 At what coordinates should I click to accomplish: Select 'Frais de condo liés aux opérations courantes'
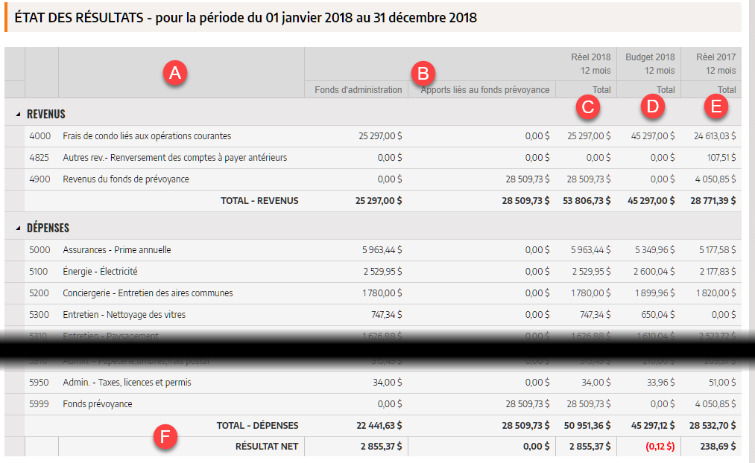click(x=147, y=136)
